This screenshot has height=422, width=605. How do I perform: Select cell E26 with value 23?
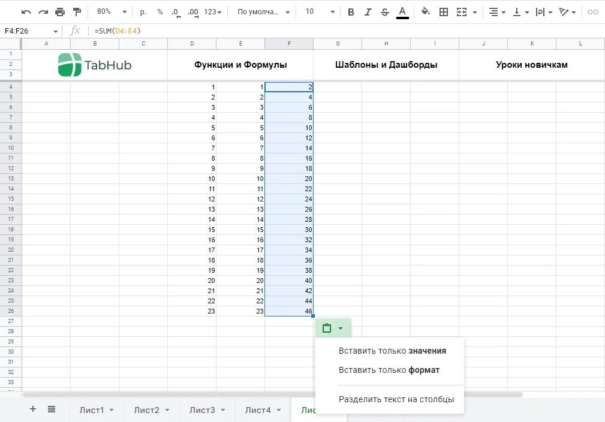pos(240,311)
